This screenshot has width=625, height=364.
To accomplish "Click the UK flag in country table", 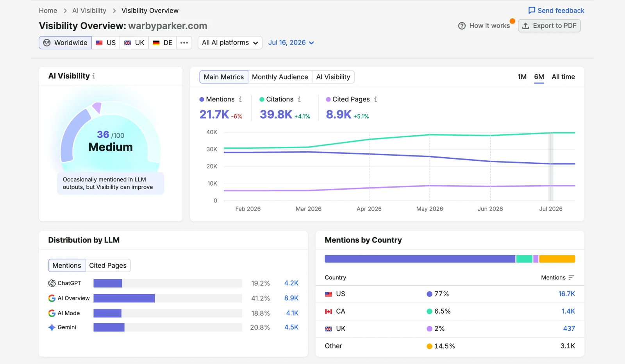I will 329,329.
